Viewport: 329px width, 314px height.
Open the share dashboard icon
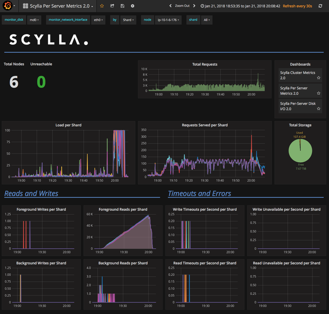[x=112, y=6]
